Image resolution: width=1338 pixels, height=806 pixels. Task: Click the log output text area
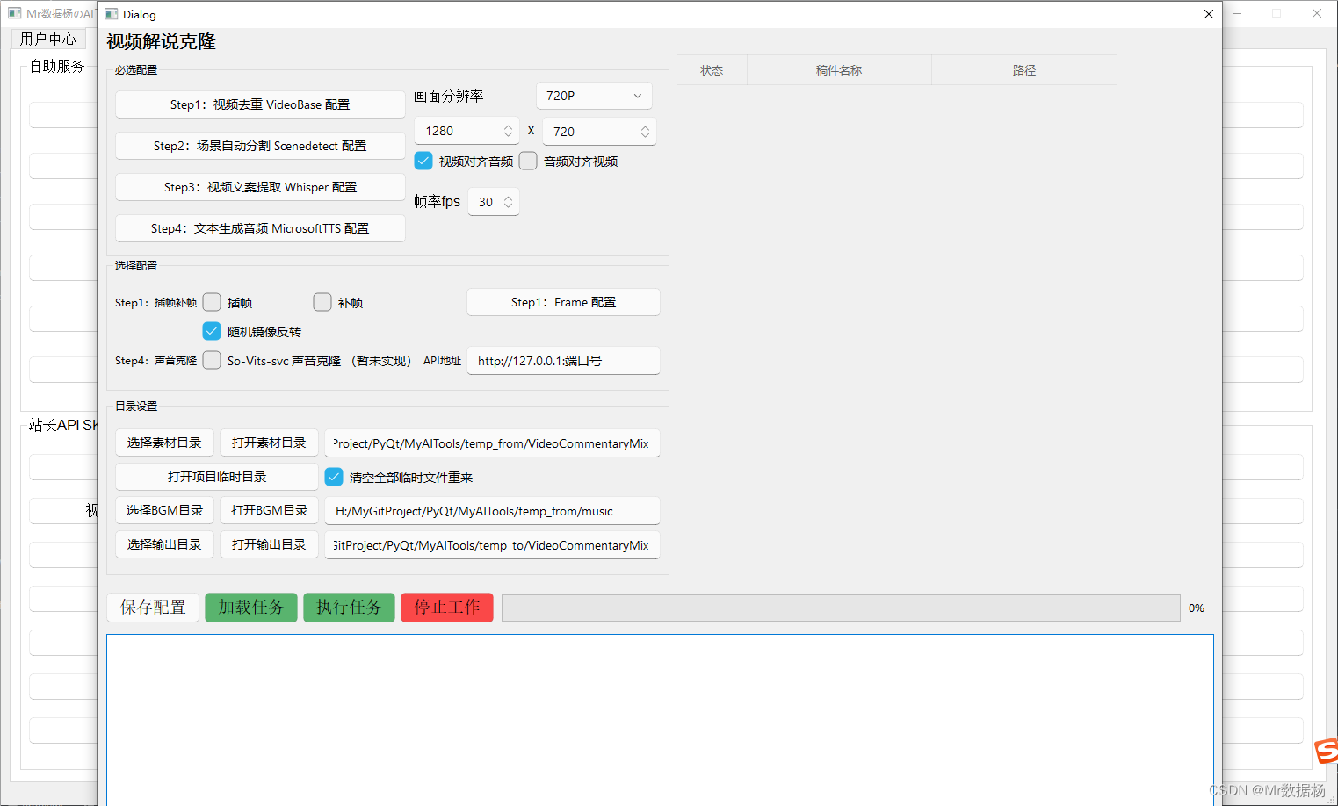[660, 719]
